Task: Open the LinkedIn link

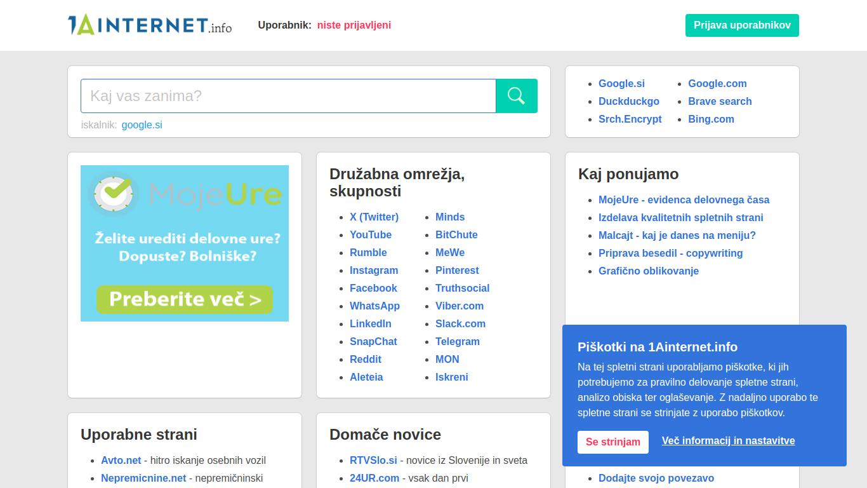Action: click(371, 324)
